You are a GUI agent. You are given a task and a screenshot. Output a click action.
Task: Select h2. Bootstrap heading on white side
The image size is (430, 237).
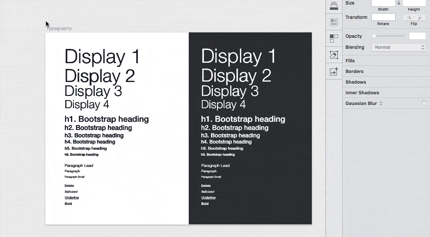[x=98, y=128]
